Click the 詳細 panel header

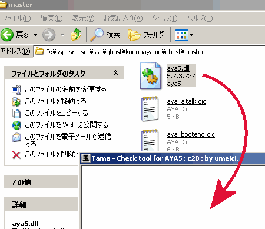(x=41, y=204)
